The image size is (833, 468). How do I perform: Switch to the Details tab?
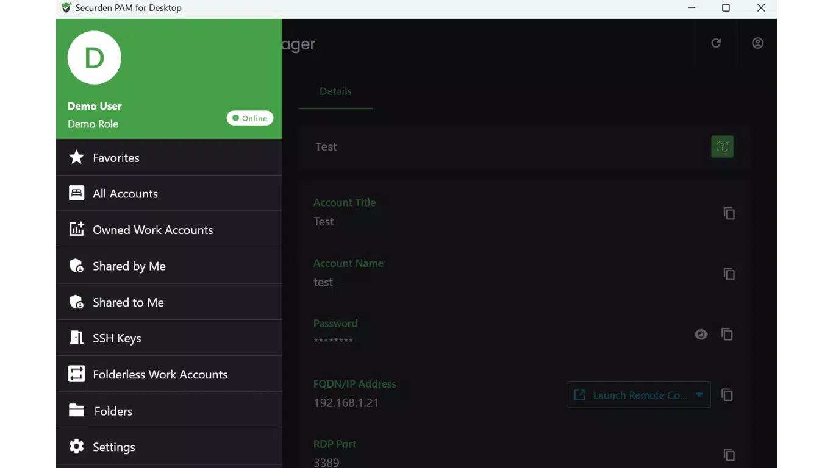pyautogui.click(x=335, y=91)
